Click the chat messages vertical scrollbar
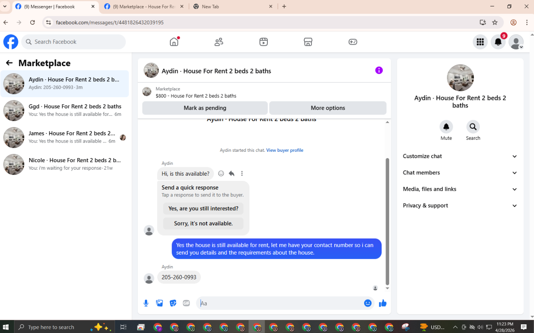 coord(388,221)
